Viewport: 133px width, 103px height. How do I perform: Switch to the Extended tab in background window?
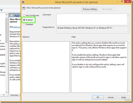click(14, 95)
